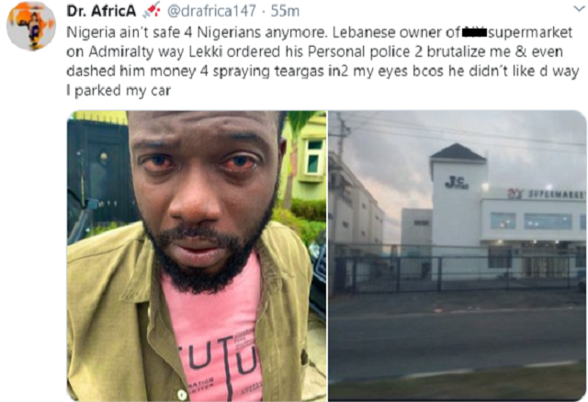Click the SUPERMARKET sign in right photo
588x402 pixels.
click(x=557, y=194)
